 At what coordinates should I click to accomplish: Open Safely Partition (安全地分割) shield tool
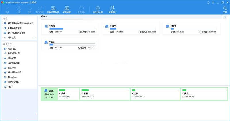click(x=98, y=10)
